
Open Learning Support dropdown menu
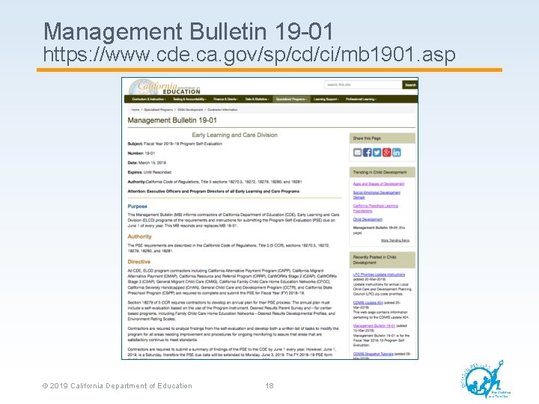coord(326,100)
